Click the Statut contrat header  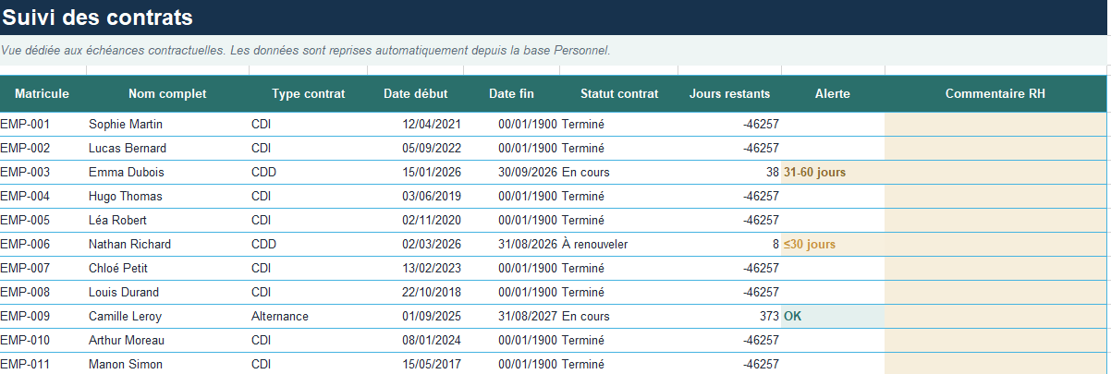point(619,93)
